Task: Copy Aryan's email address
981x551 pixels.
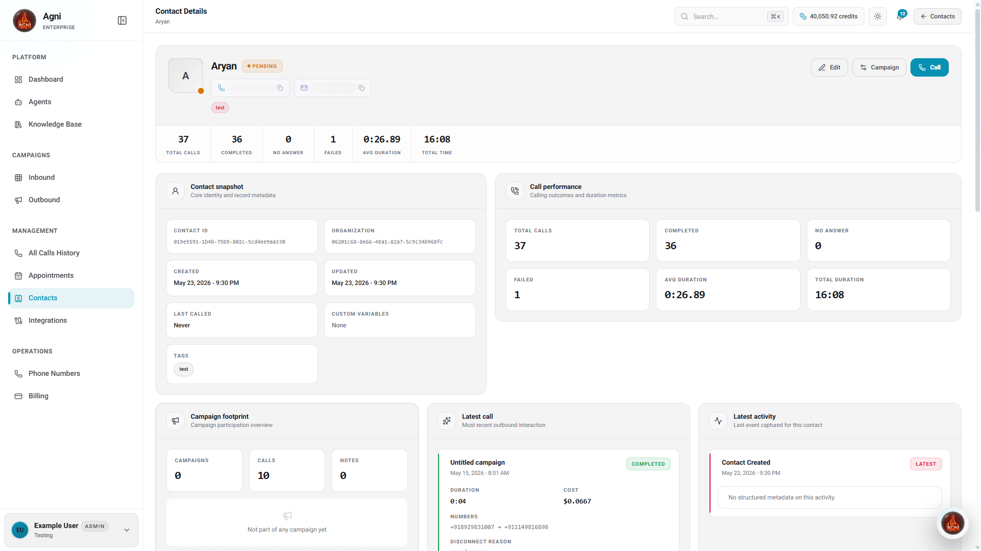Action: coord(361,88)
